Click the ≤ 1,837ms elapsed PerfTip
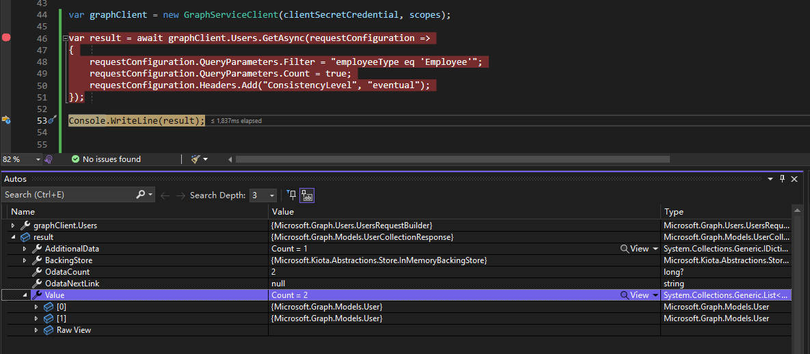 [236, 121]
